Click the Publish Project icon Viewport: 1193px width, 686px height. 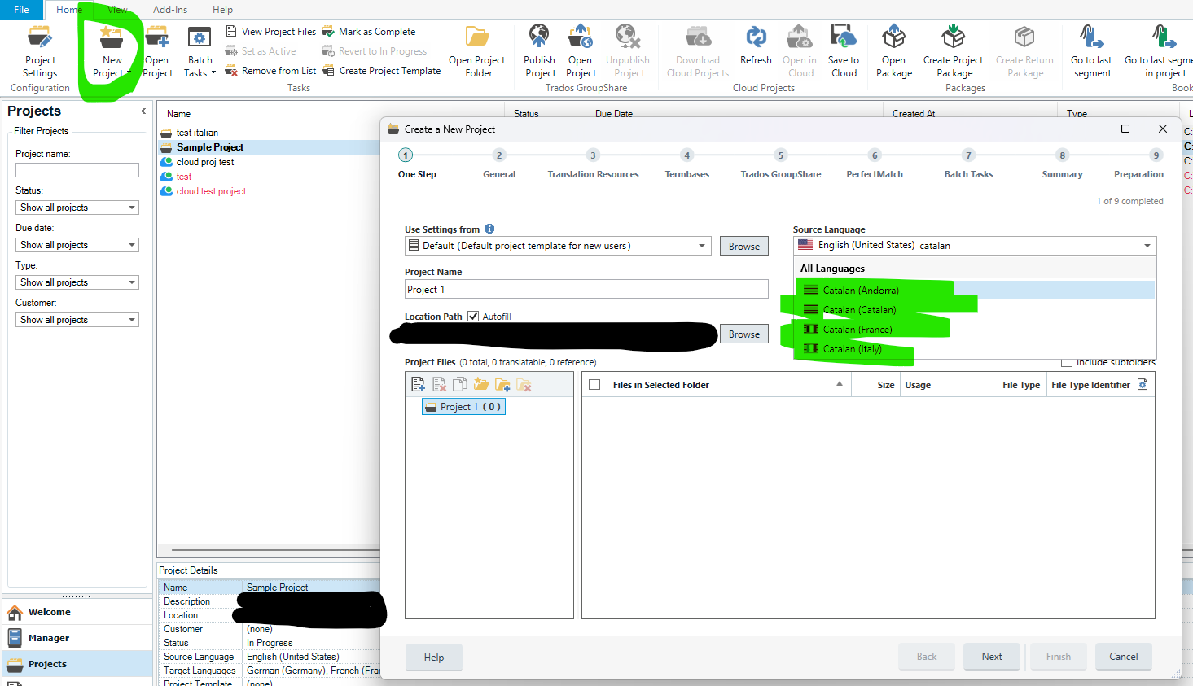538,49
